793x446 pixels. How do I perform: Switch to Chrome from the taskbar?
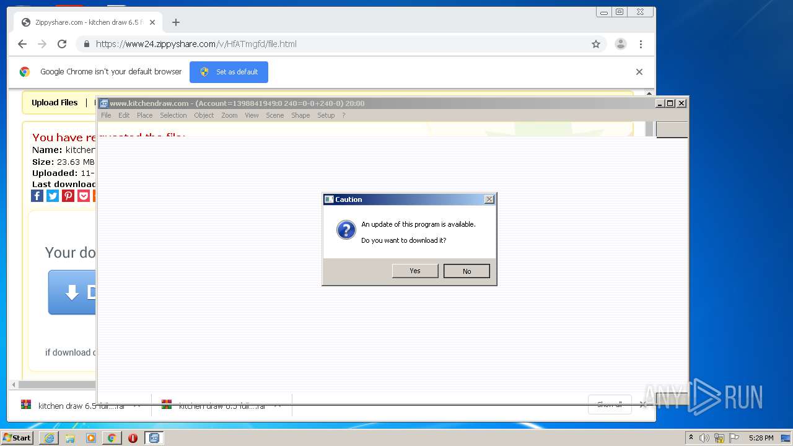click(x=112, y=438)
